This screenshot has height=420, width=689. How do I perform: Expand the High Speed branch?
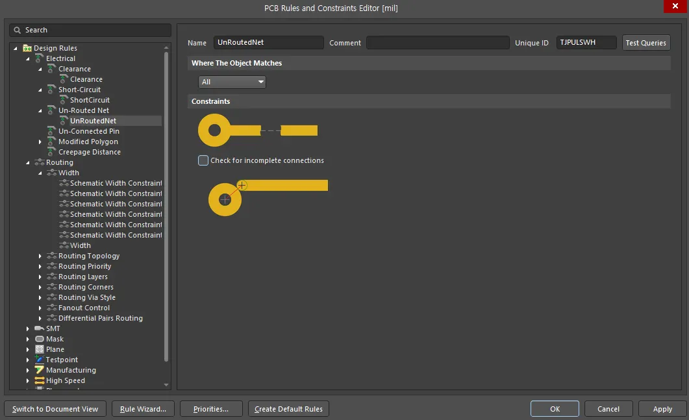[x=28, y=381]
